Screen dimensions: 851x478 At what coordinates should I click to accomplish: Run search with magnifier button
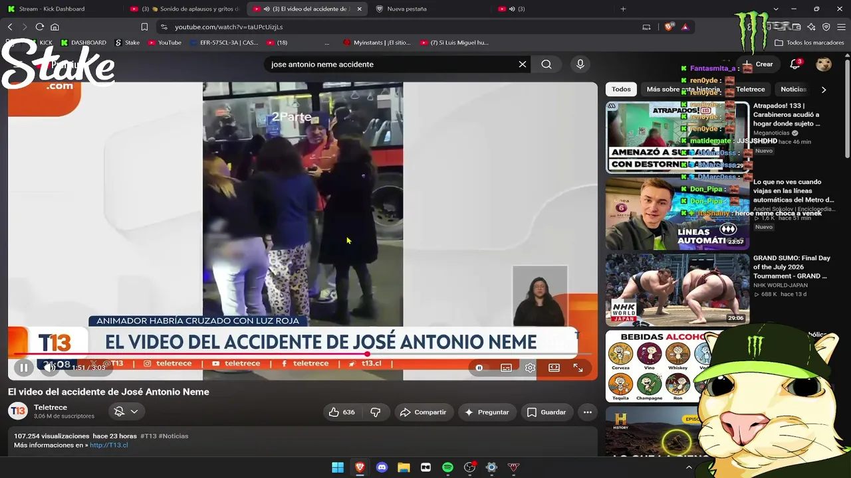[547, 64]
